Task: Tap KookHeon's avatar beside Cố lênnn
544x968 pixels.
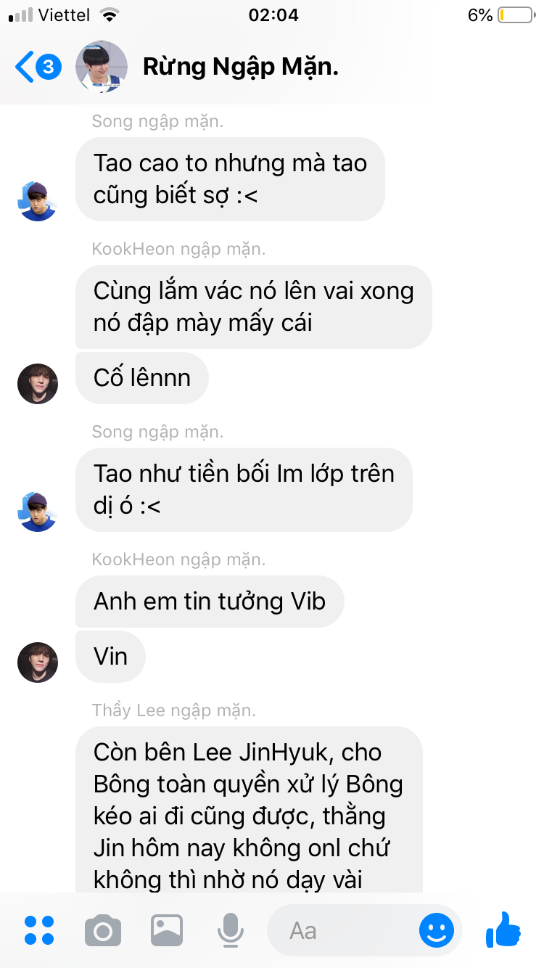Action: tap(37, 384)
